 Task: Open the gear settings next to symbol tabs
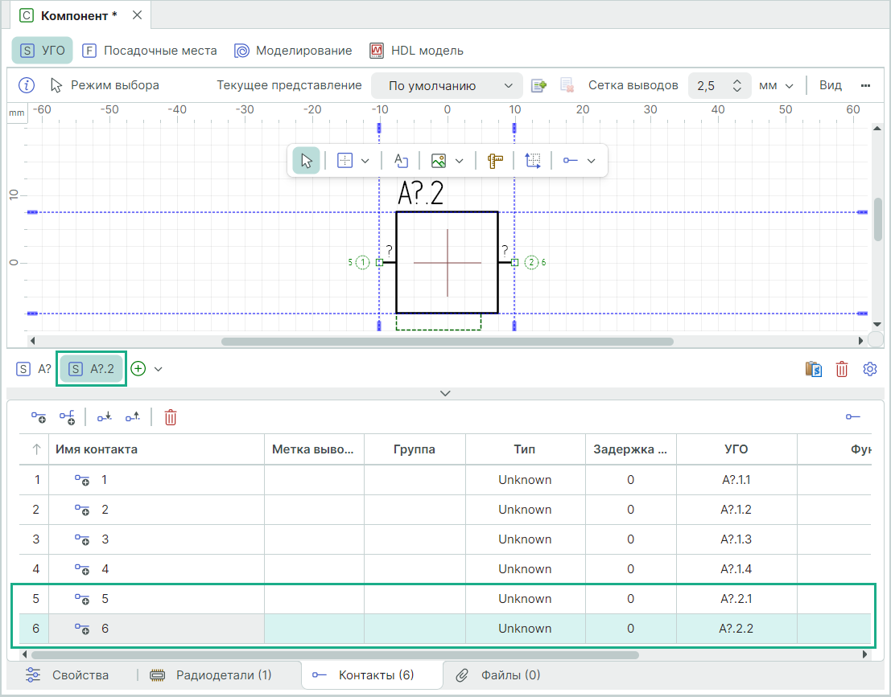869,369
